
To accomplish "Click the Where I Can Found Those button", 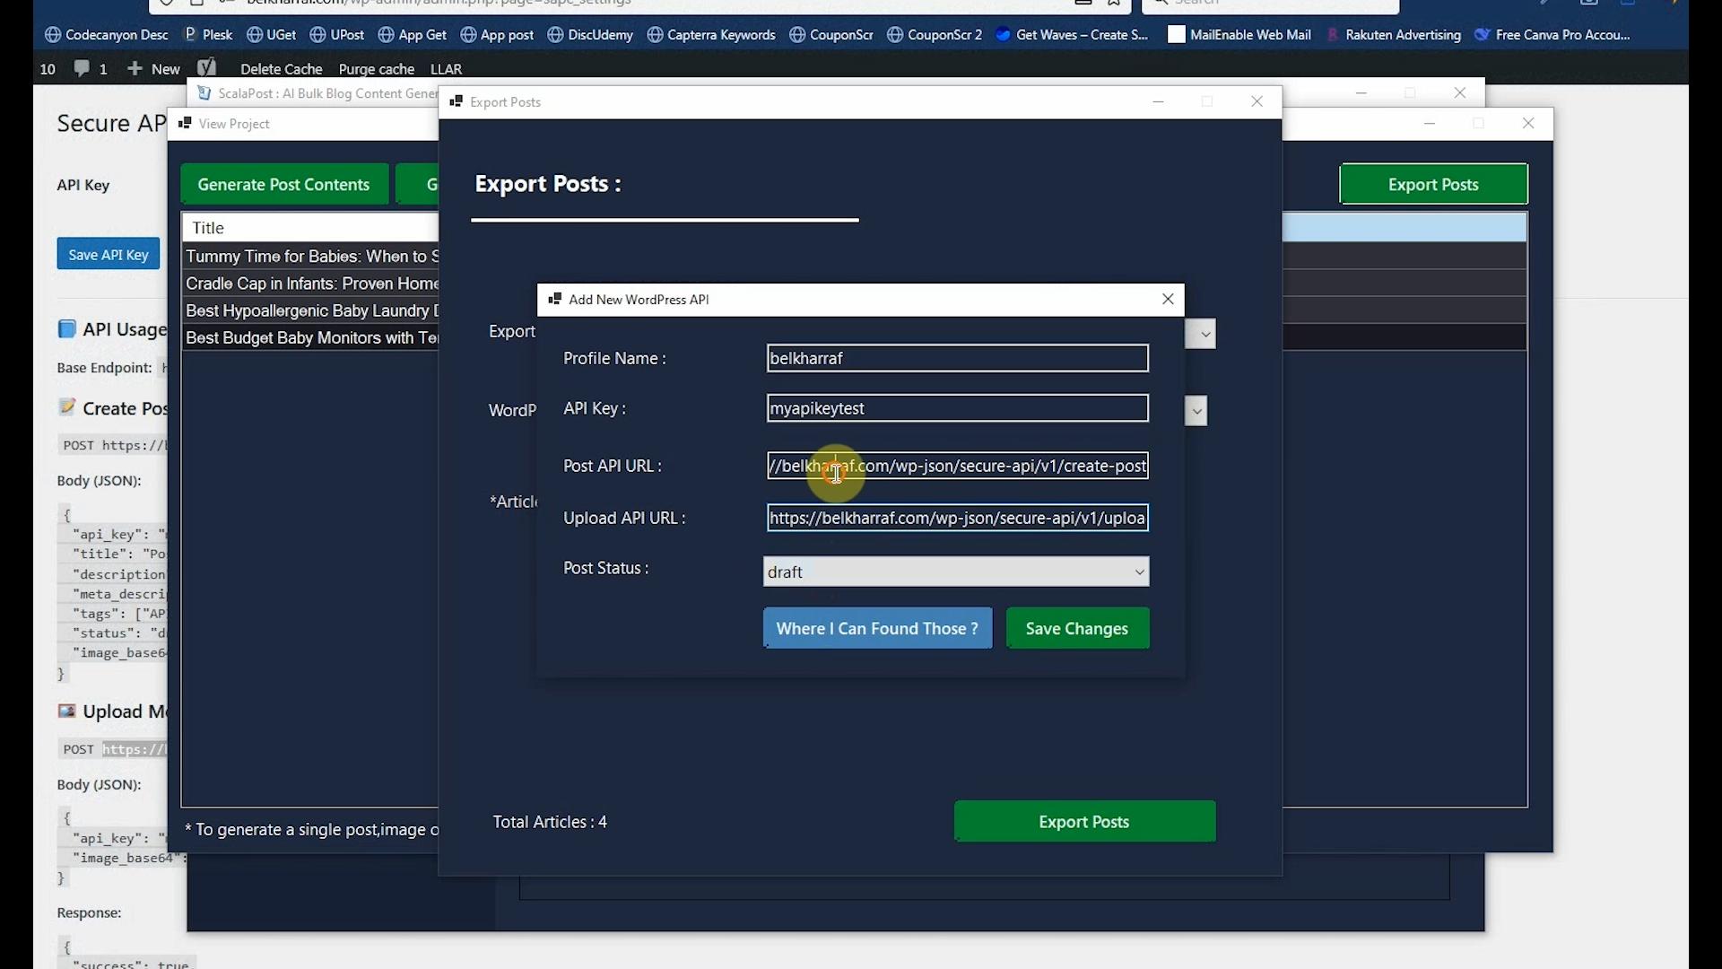I will [876, 628].
